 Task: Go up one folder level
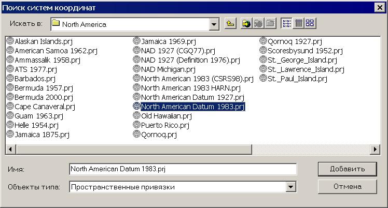point(230,24)
